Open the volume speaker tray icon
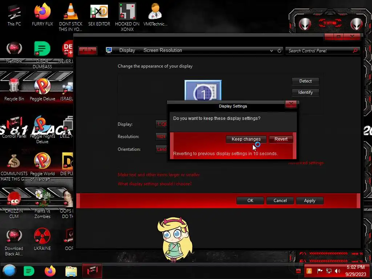 tap(337, 271)
